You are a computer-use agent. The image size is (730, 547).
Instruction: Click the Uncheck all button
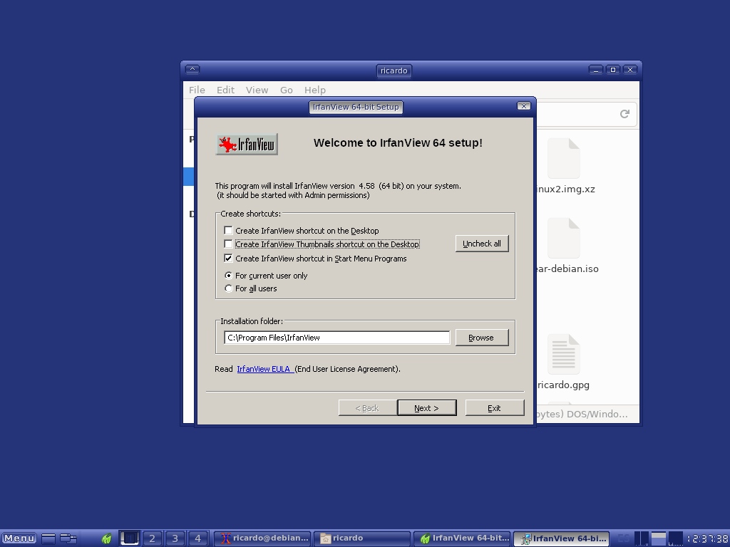coord(482,244)
